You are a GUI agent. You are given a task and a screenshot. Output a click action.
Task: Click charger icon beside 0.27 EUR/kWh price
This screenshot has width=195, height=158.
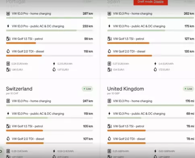coord(109,64)
